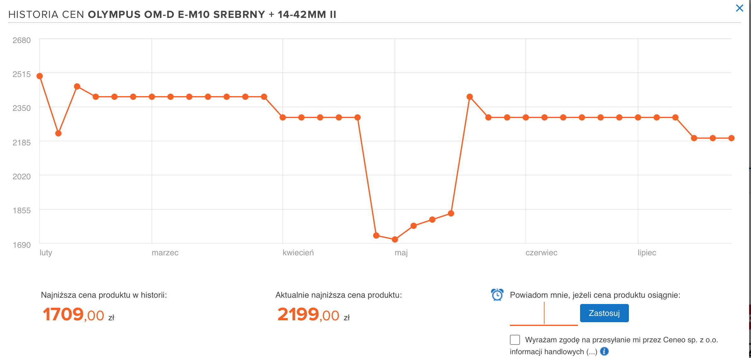Focus the price alert input field
The height and width of the screenshot is (358, 751).
click(544, 313)
